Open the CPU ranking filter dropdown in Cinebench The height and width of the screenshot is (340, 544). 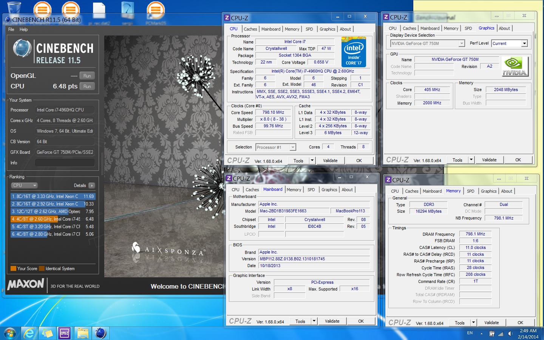pyautogui.click(x=24, y=185)
